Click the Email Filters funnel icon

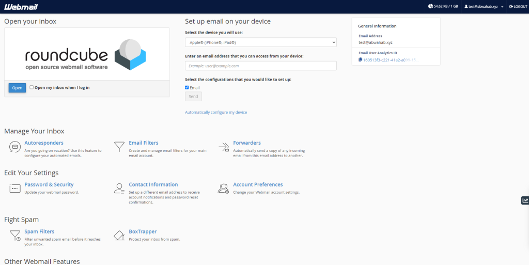tap(119, 147)
